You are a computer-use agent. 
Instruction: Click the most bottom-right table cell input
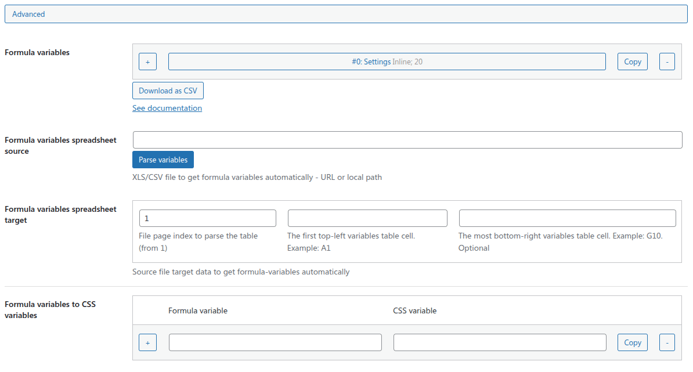567,218
